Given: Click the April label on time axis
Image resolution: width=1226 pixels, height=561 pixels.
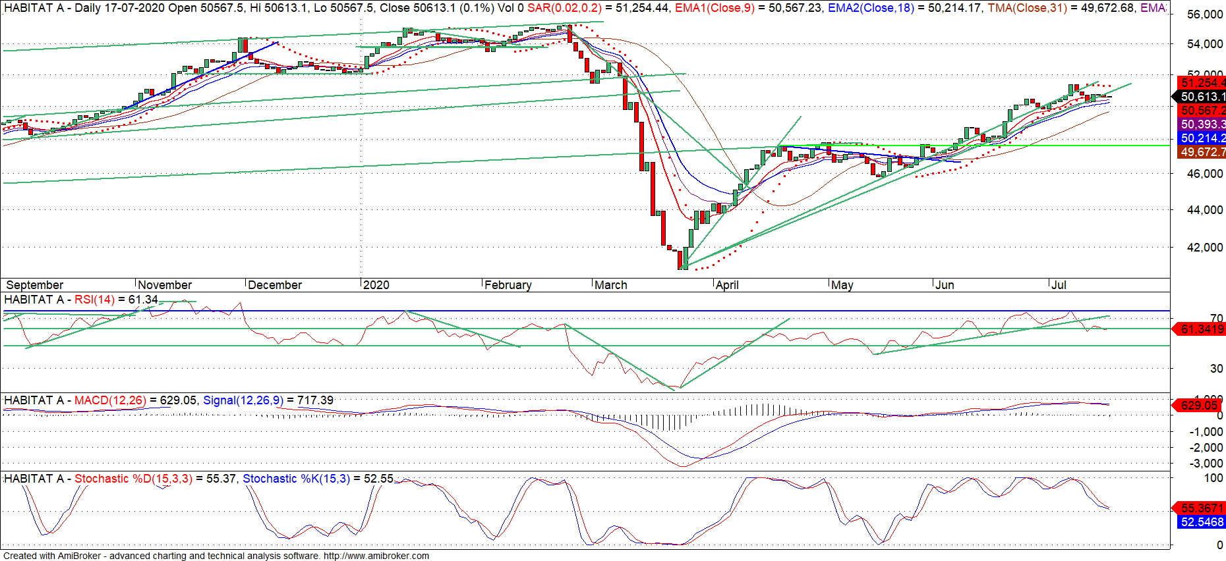Looking at the screenshot, I should [727, 285].
